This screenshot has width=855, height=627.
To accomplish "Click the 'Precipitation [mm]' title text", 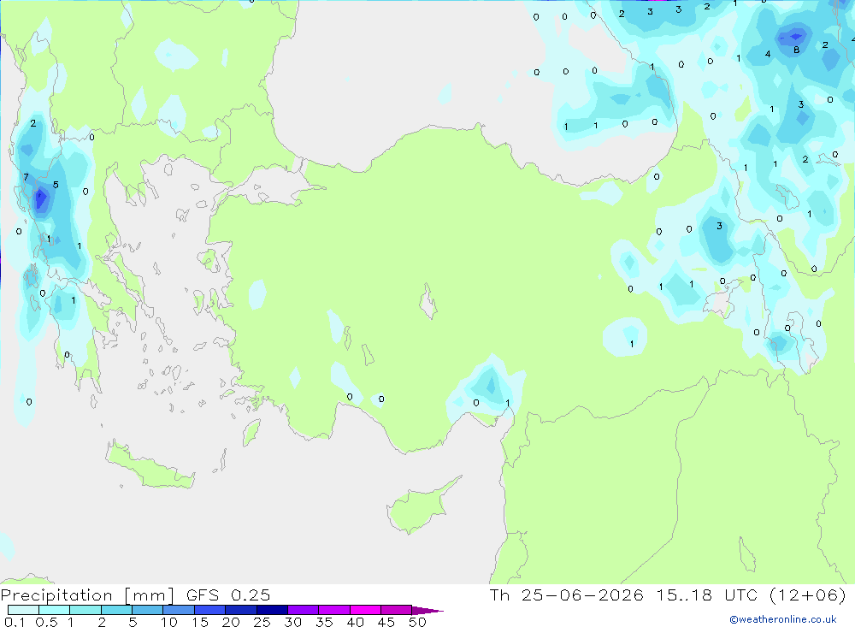I will point(87,595).
